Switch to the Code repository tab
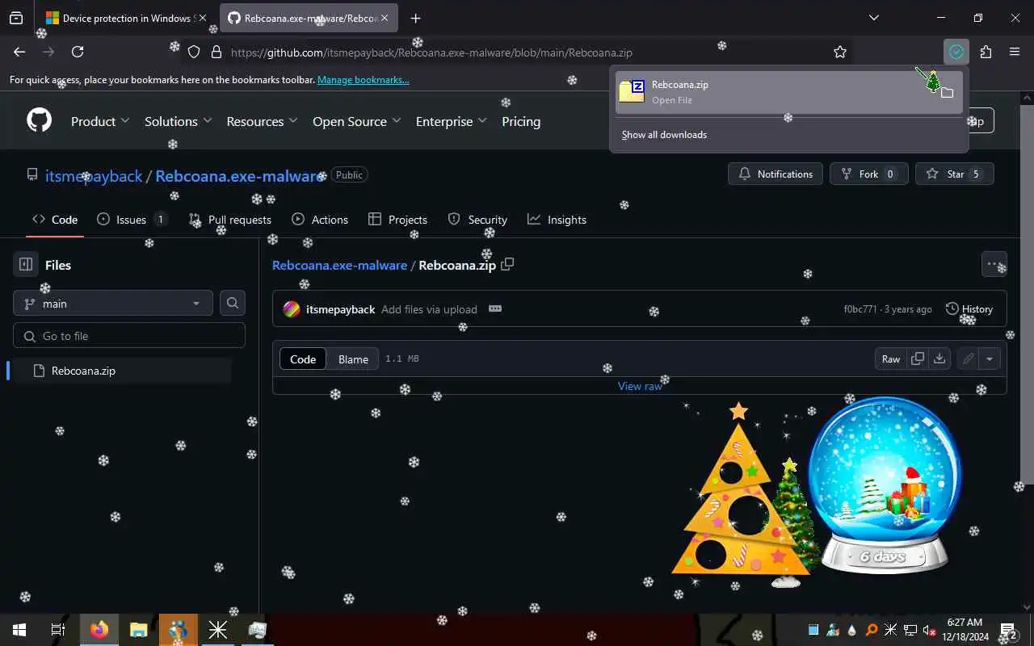This screenshot has width=1034, height=646. 55,220
